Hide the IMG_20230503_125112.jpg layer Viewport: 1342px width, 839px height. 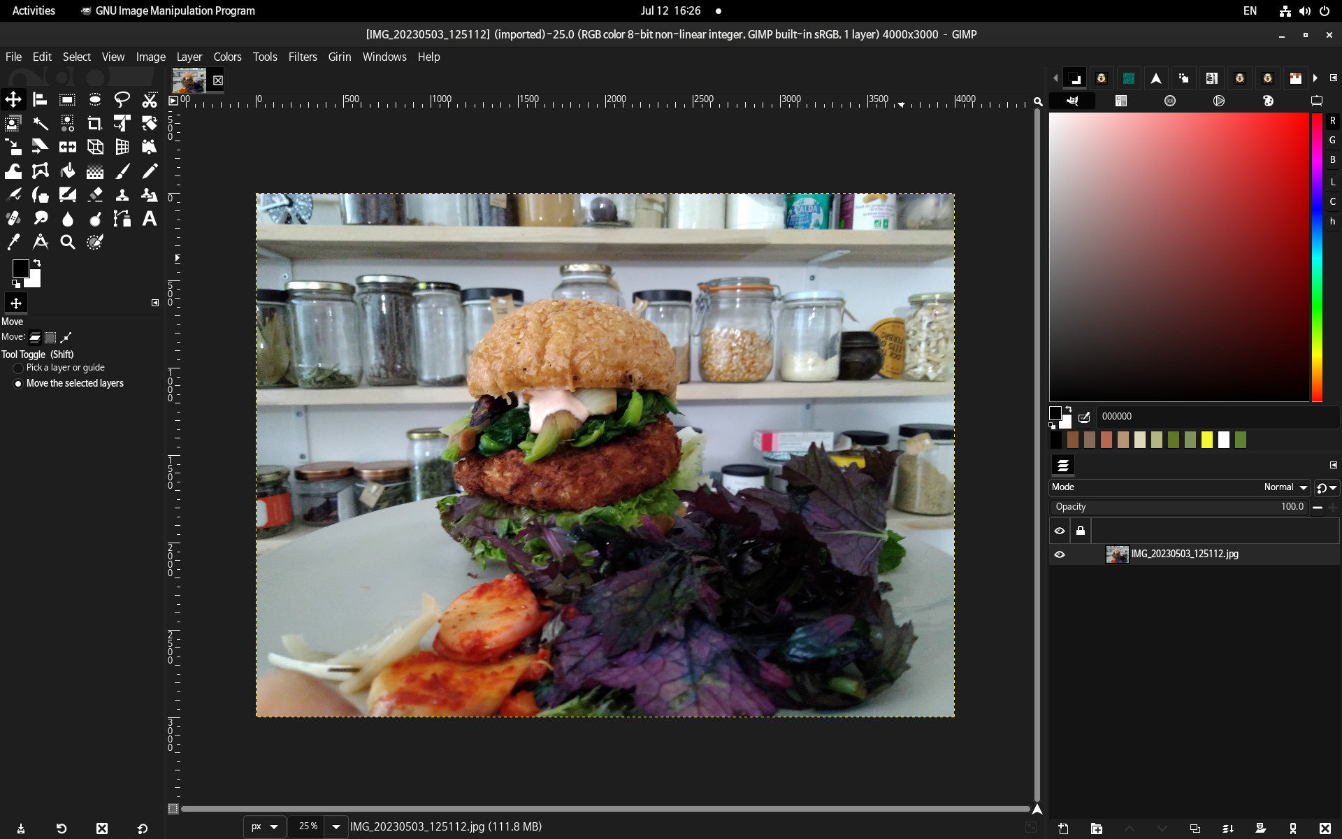1060,554
